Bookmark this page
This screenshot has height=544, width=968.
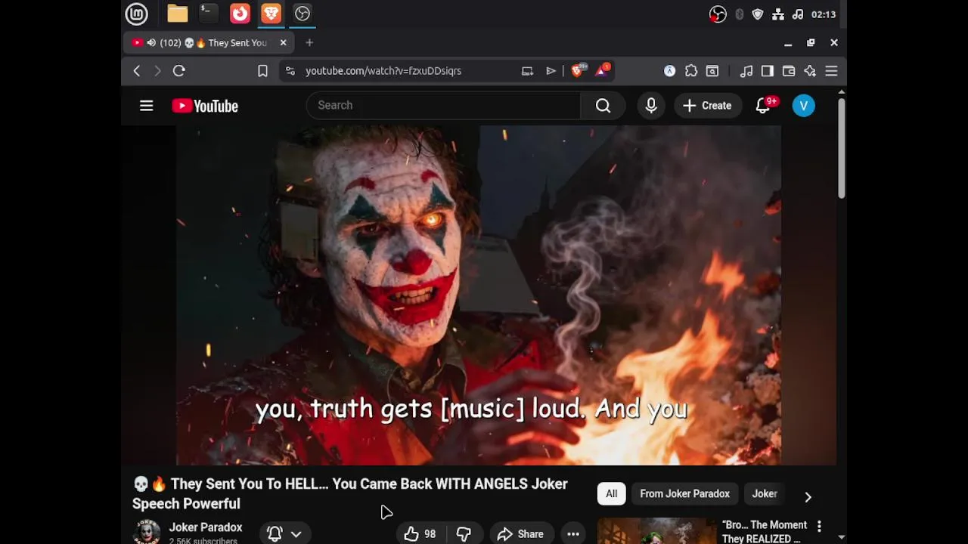pyautogui.click(x=262, y=71)
